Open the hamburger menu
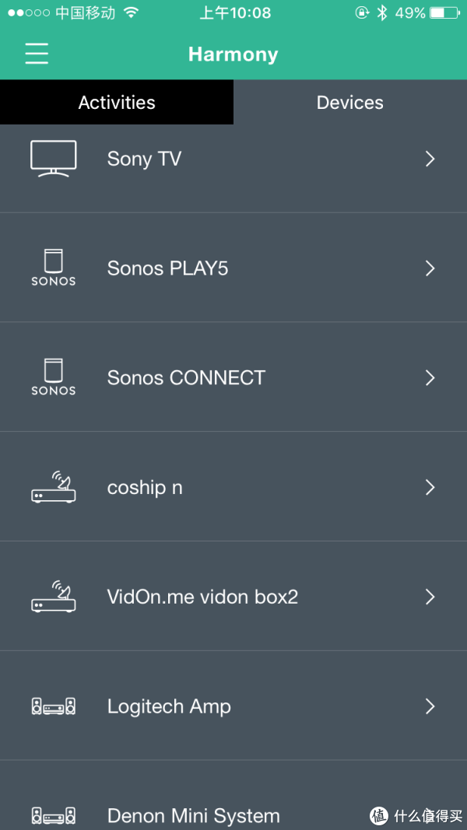467x830 pixels. (x=37, y=54)
